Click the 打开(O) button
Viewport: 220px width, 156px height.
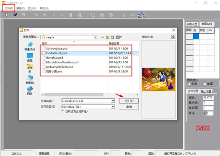tap(129, 101)
